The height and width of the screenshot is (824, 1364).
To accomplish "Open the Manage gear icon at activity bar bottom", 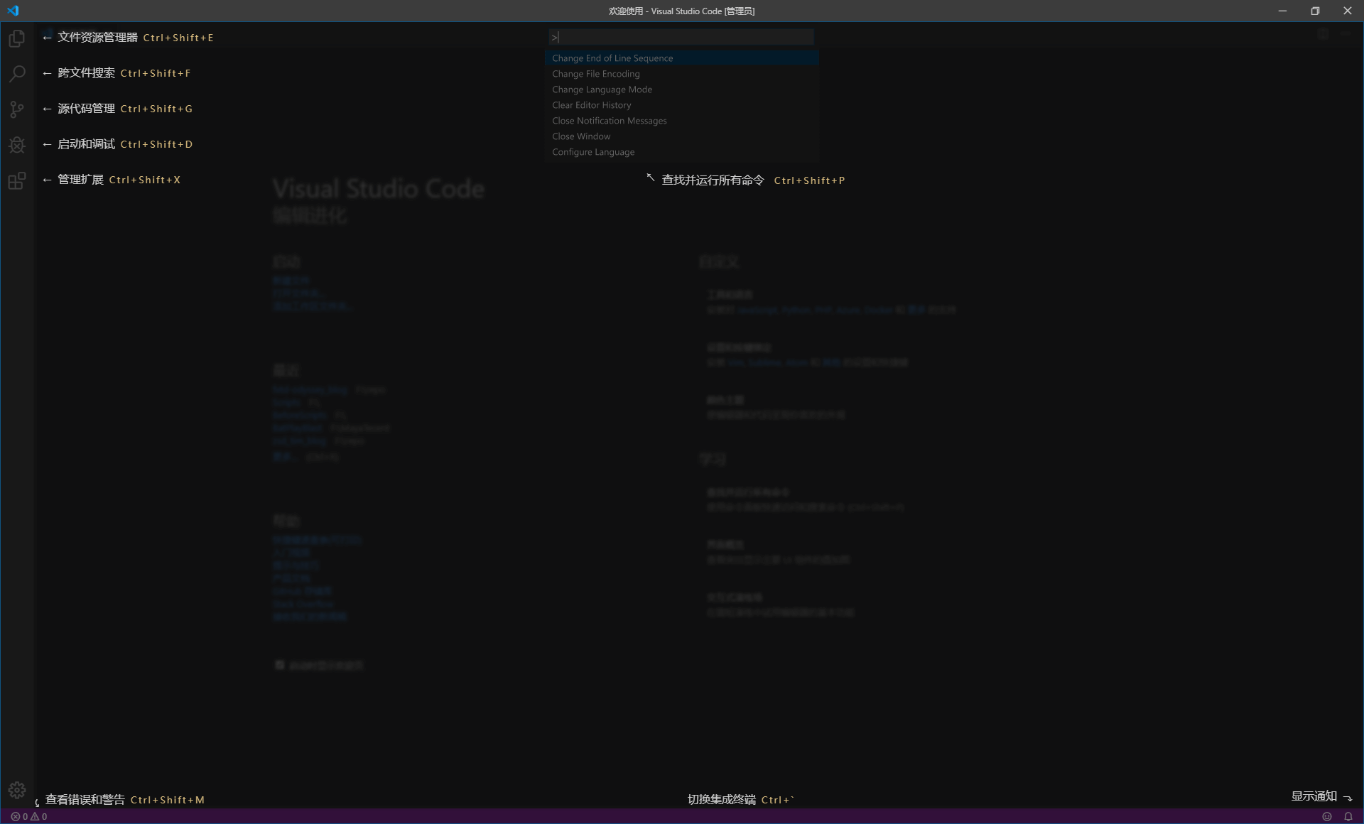I will point(17,790).
